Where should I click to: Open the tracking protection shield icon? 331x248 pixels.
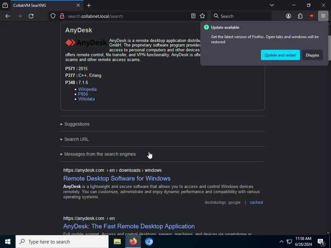coord(53,16)
